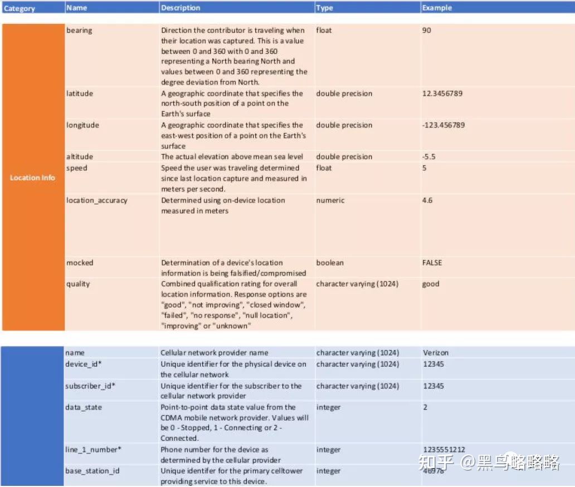The height and width of the screenshot is (487, 575).
Task: Select example 12345 in device_id* row
Action: 433,364
